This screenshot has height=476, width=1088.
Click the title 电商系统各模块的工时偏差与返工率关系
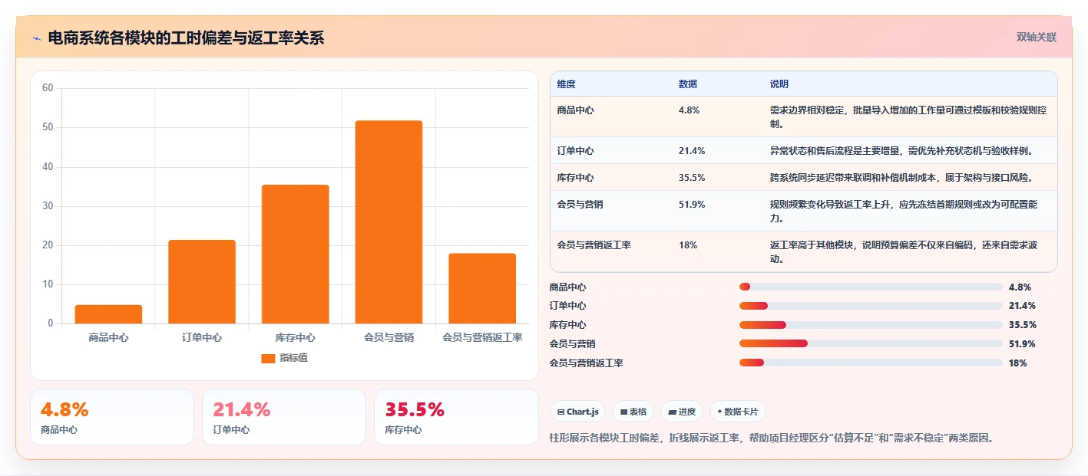[186, 38]
